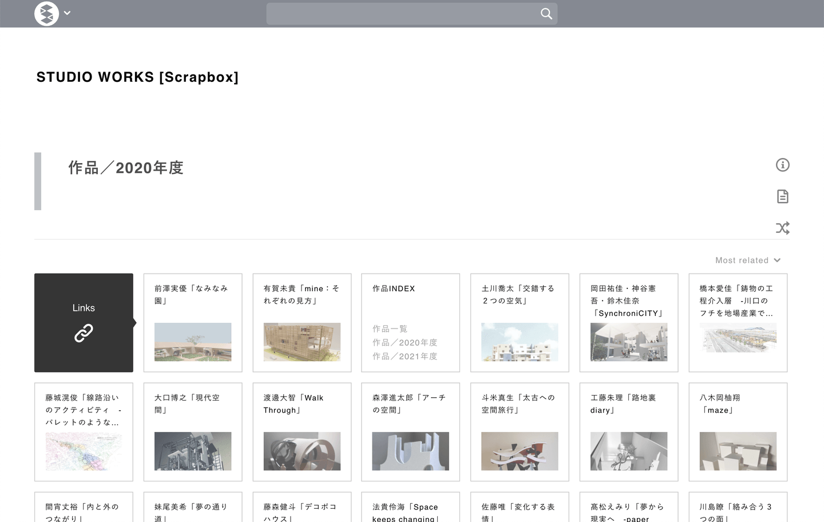The width and height of the screenshot is (824, 522).
Task: Open the 橋本愛佳「鋳物の工程介入層」card
Action: pyautogui.click(x=738, y=323)
